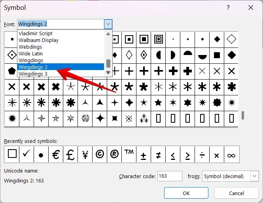Pick the bold solid three-pointed star symbol

tap(100, 103)
